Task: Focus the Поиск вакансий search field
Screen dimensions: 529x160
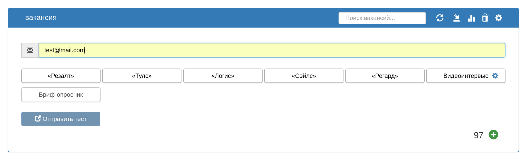Action: coord(382,18)
